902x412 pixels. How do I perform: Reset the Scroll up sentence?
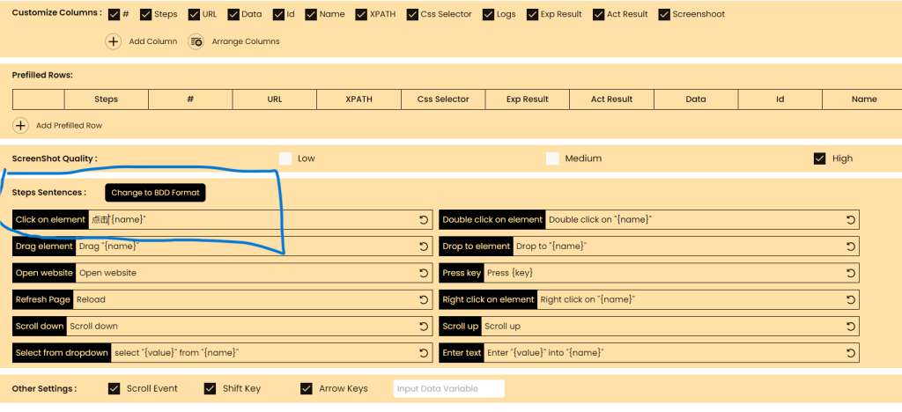[851, 327]
